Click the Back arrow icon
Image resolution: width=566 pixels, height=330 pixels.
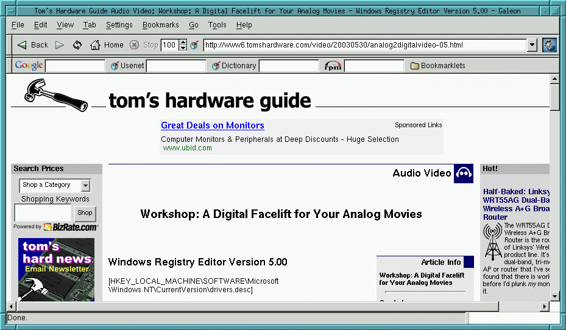tap(23, 45)
